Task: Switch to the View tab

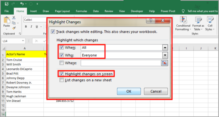Action: click(x=122, y=11)
